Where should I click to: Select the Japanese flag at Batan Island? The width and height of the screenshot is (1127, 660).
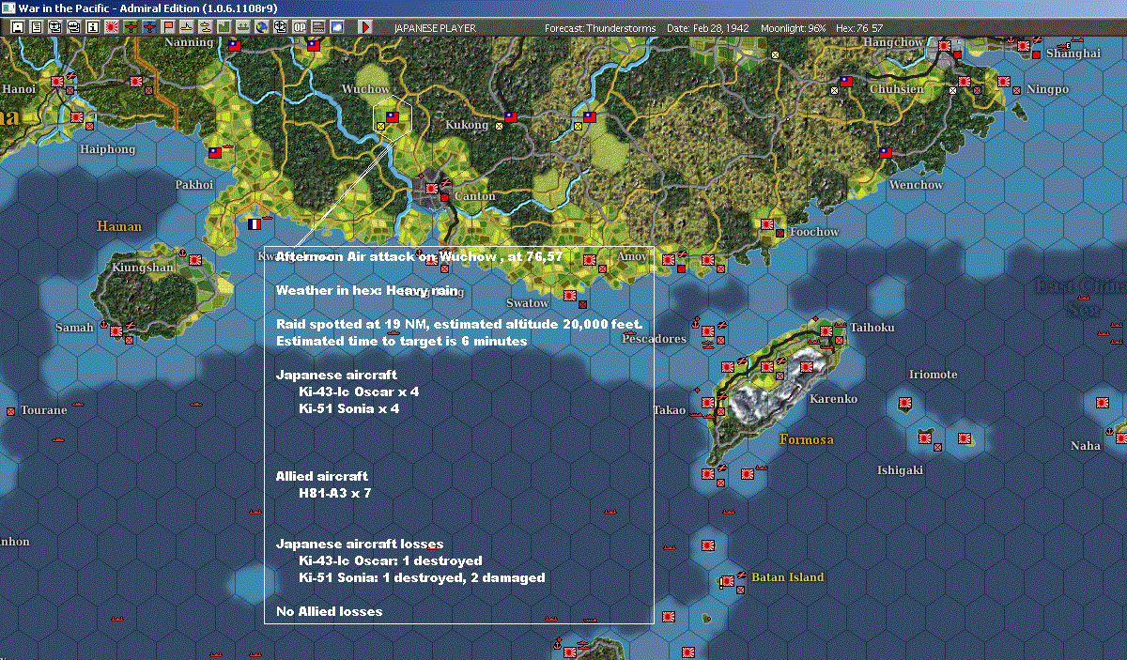click(x=728, y=581)
